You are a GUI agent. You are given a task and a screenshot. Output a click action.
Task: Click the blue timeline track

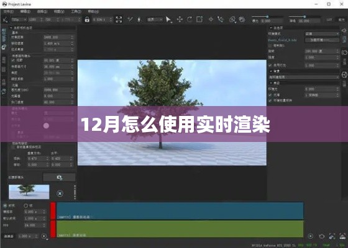click(180, 211)
